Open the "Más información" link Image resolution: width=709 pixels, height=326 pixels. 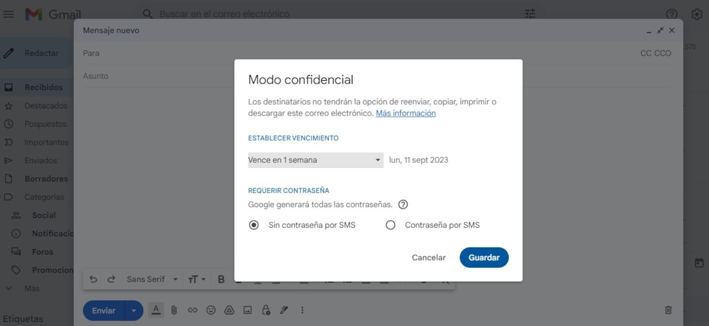[x=406, y=113]
